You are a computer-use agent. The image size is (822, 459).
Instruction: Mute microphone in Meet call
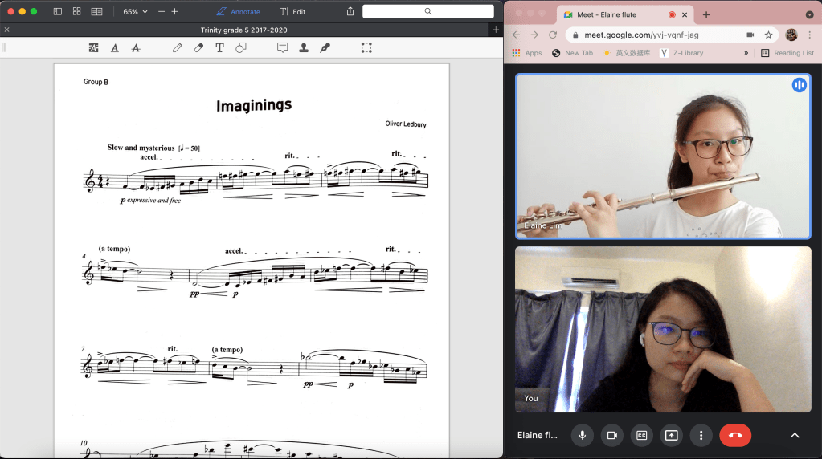[583, 435]
